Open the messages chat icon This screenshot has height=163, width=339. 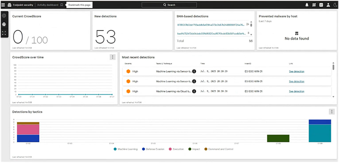[314, 5]
